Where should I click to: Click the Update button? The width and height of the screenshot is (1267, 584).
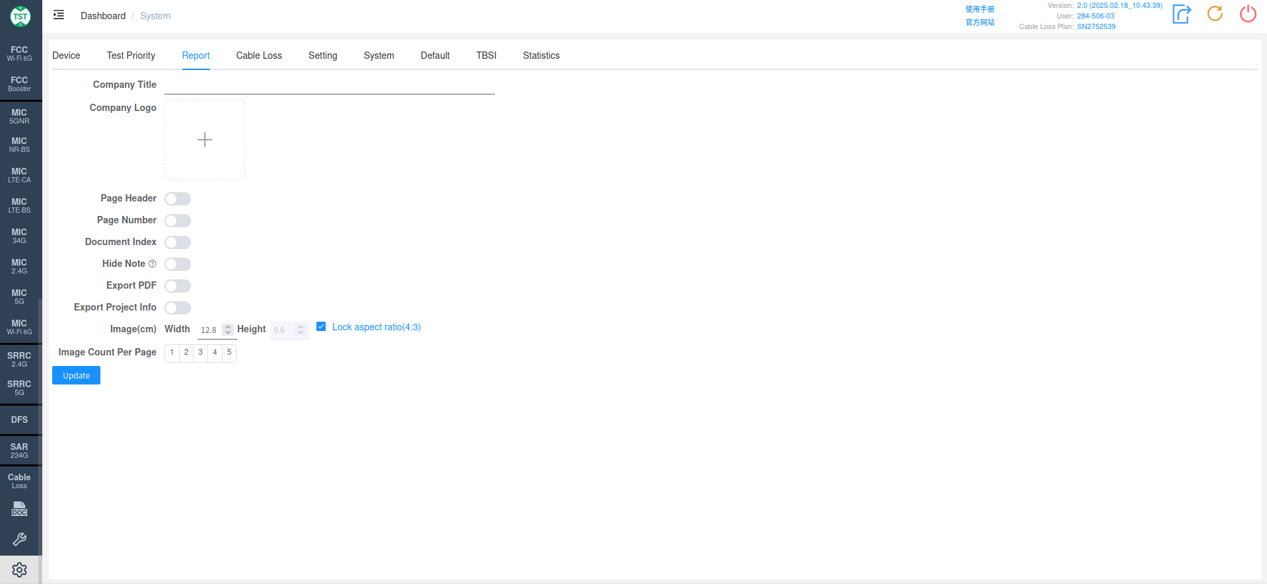click(x=76, y=375)
